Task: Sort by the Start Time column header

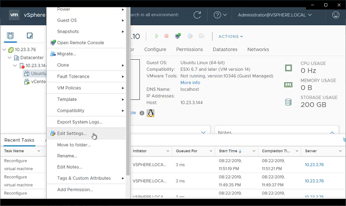Action: click(x=230, y=151)
